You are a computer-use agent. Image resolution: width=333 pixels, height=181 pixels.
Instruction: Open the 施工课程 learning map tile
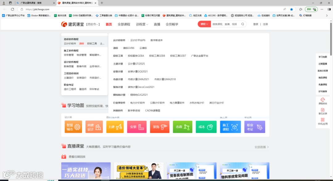[x=230, y=127]
